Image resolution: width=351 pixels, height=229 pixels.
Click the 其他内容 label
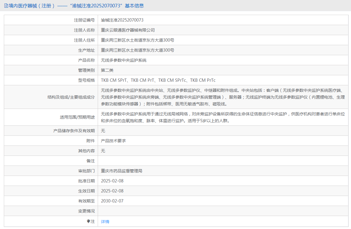[86, 151]
